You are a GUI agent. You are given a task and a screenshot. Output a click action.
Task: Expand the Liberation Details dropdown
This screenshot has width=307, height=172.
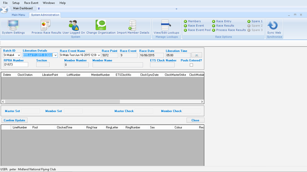tap(55, 55)
